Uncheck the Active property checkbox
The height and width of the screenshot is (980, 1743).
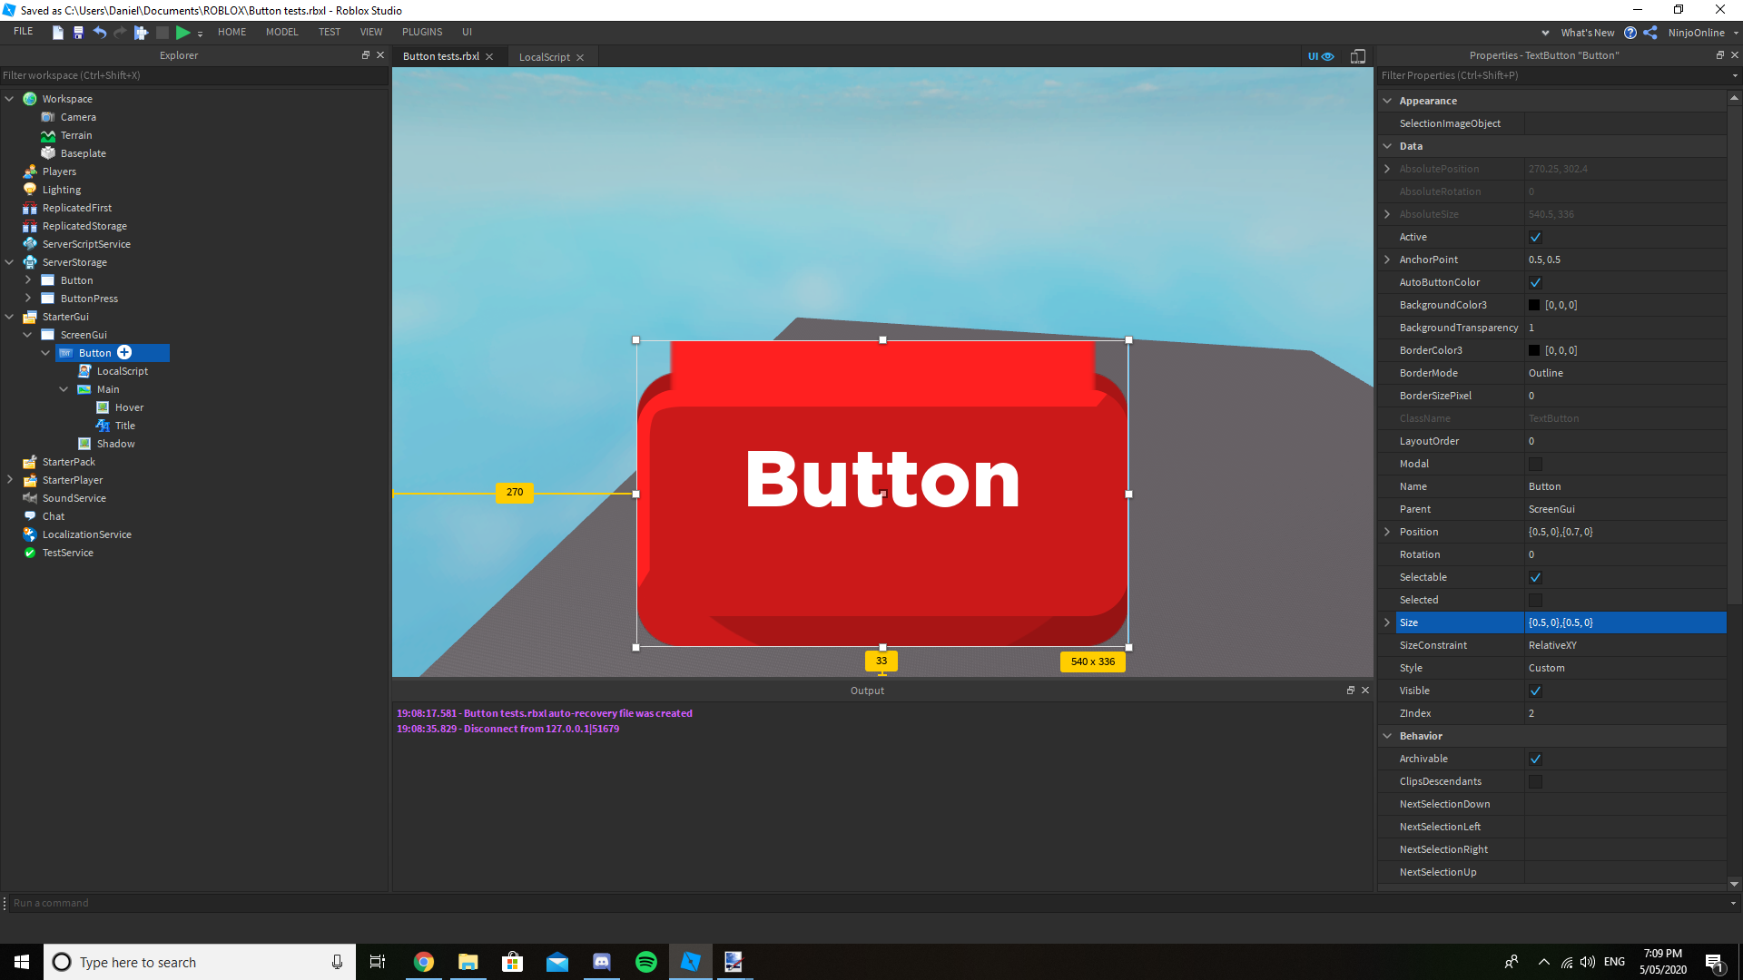click(x=1535, y=237)
